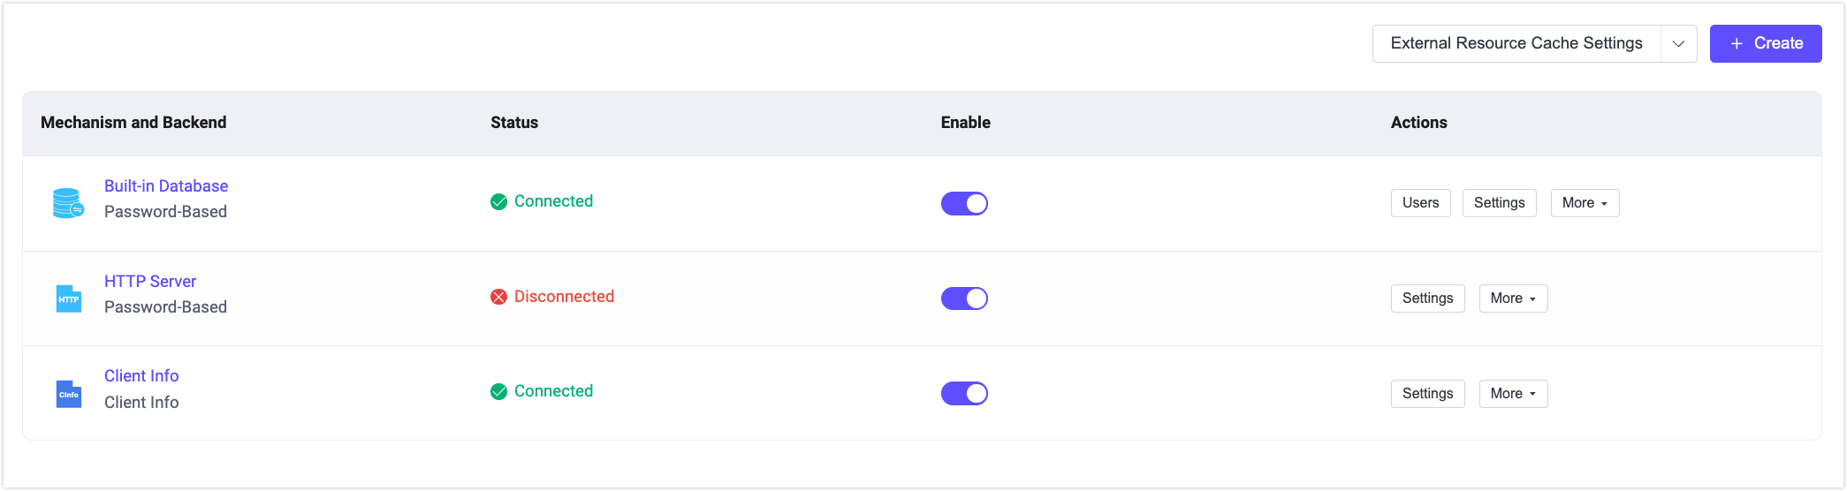This screenshot has height=491, width=1847.
Task: Open the HTTP Server link
Action: click(150, 282)
